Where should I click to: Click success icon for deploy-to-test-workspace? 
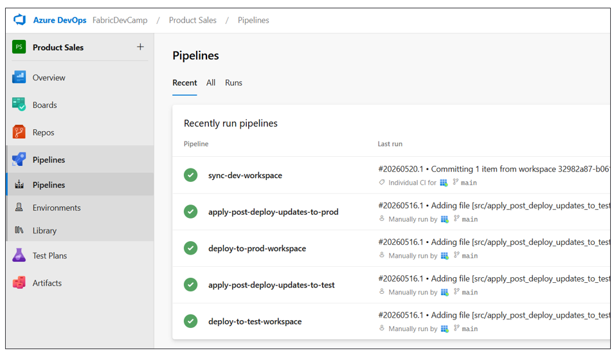pos(191,321)
